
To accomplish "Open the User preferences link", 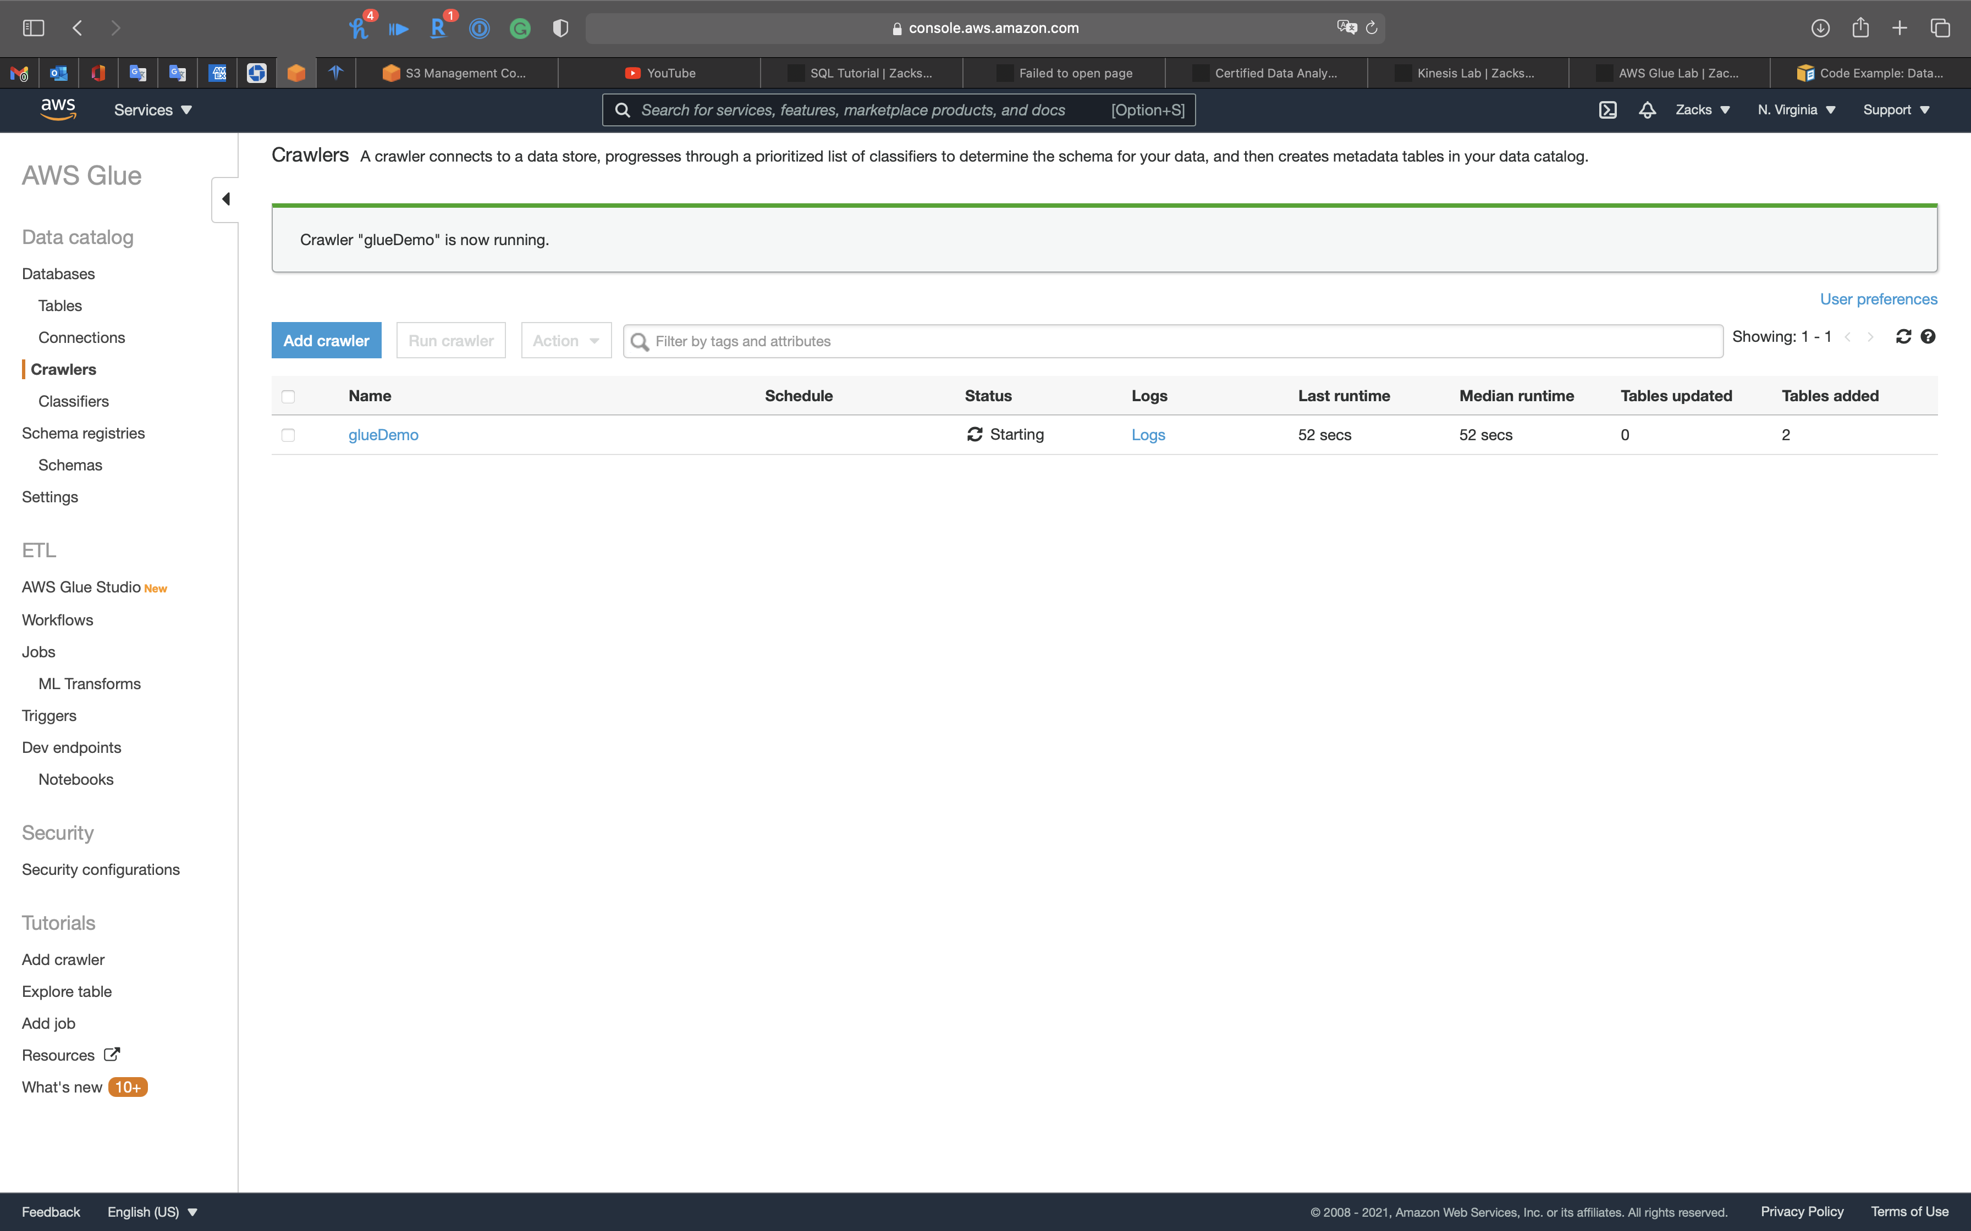I will [1878, 300].
